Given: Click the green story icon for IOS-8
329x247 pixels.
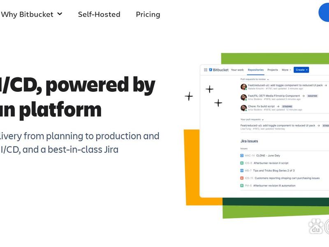Looking at the screenshot, I should [x=242, y=163].
